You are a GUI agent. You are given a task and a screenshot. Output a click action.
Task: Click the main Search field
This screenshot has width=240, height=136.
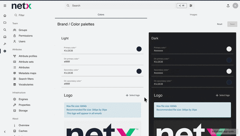tap(120, 6)
